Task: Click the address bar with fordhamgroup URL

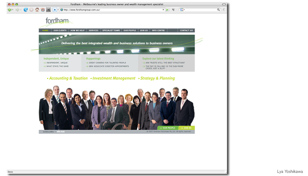Action: [112, 10]
